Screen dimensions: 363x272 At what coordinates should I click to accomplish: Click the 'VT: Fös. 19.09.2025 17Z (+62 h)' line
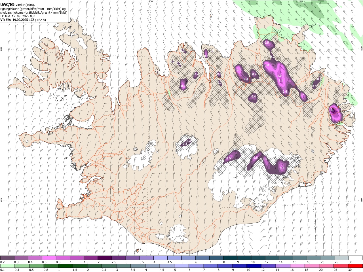tap(23, 20)
